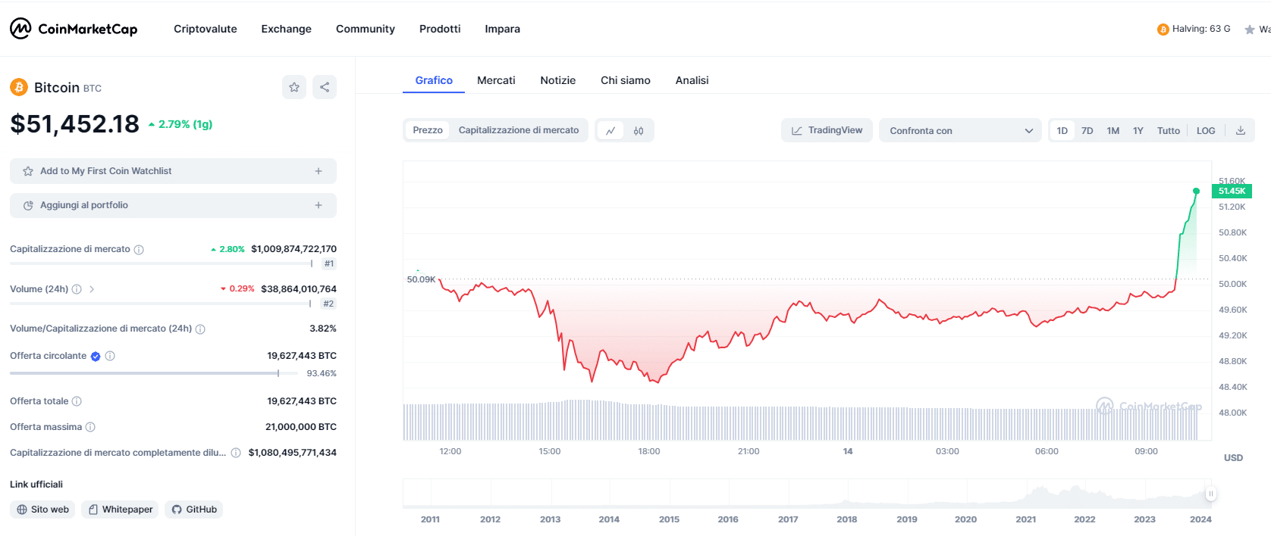This screenshot has height=536, width=1271.
Task: Expand the Volume (24h) chevron
Action: pos(92,289)
